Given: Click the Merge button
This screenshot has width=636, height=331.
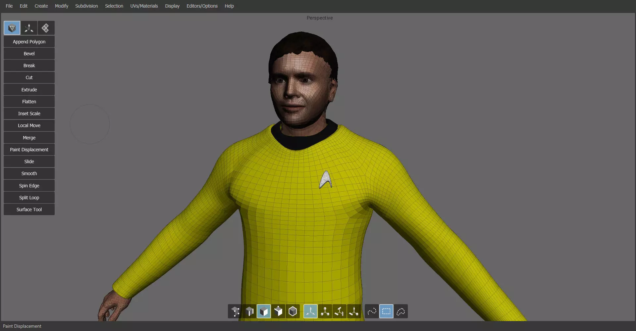Looking at the screenshot, I should pos(29,138).
